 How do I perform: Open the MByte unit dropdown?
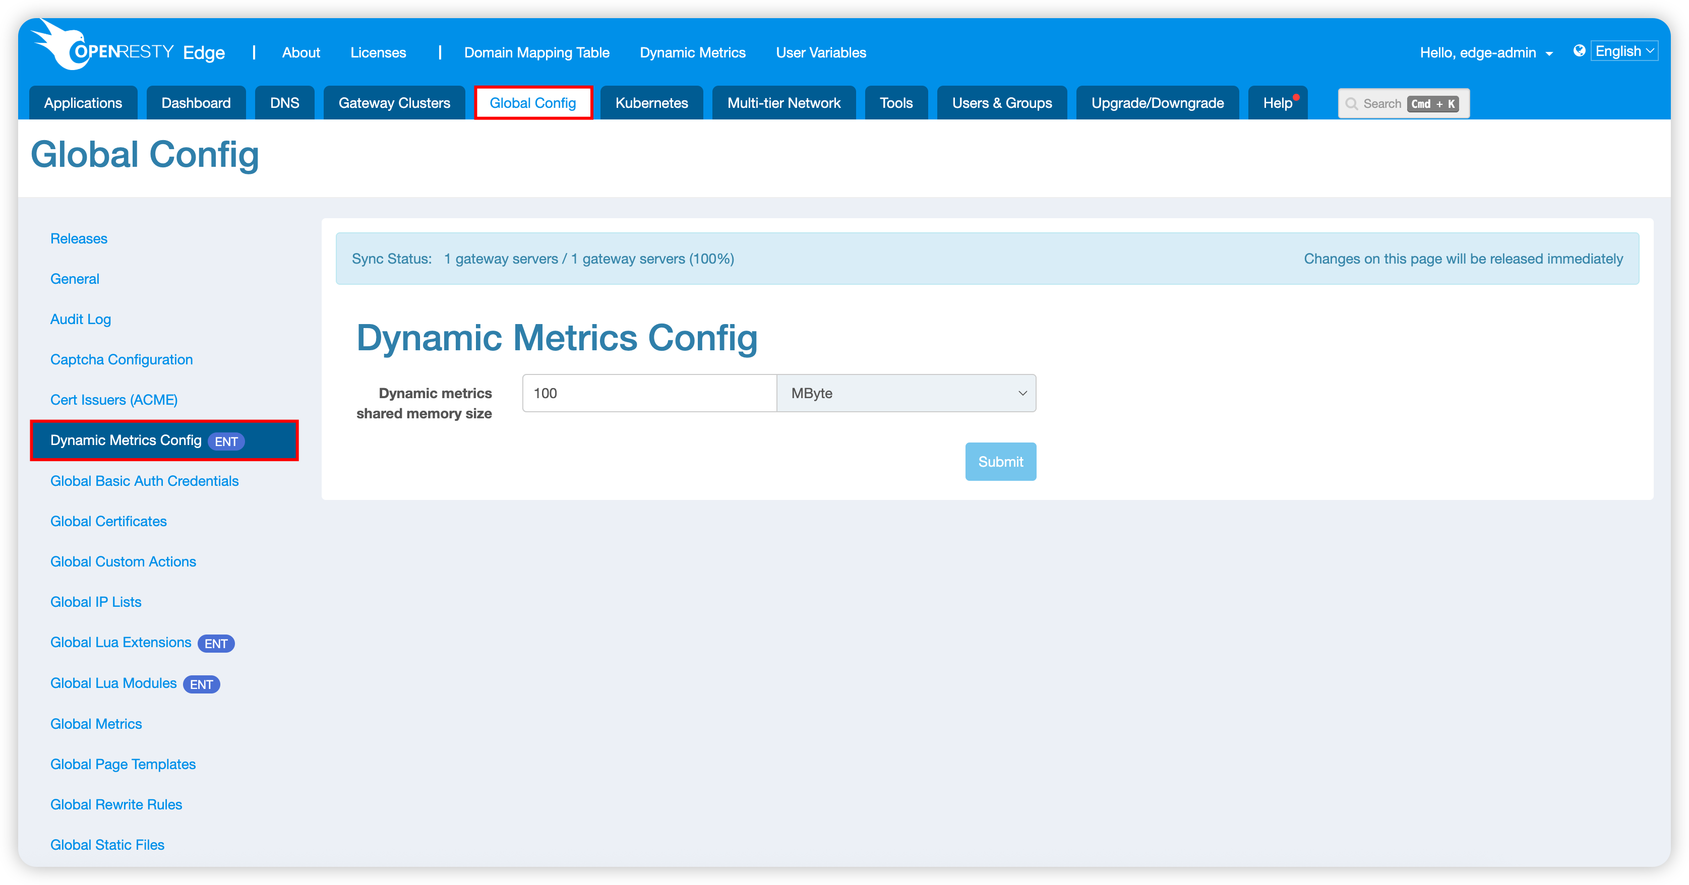tap(906, 393)
